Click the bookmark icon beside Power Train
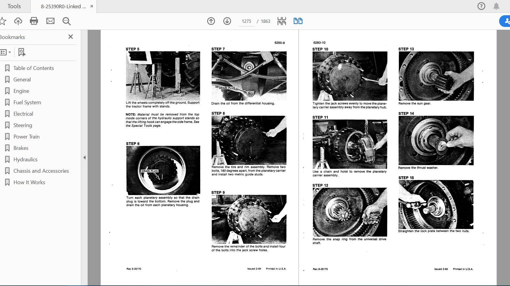The width and height of the screenshot is (510, 286). click(7, 137)
